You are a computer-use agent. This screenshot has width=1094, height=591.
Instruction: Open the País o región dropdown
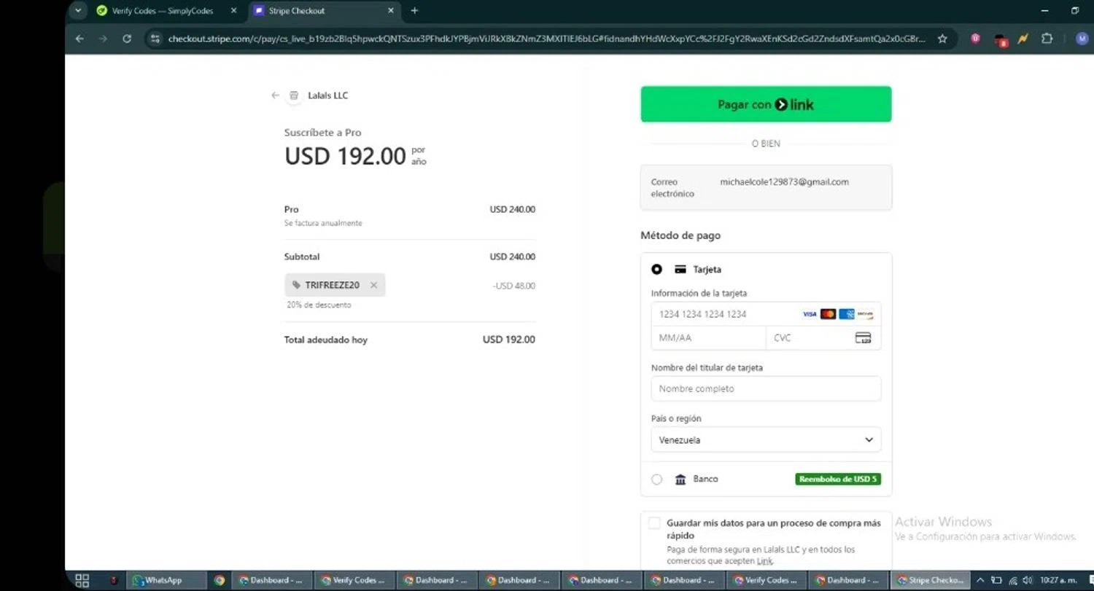(766, 439)
